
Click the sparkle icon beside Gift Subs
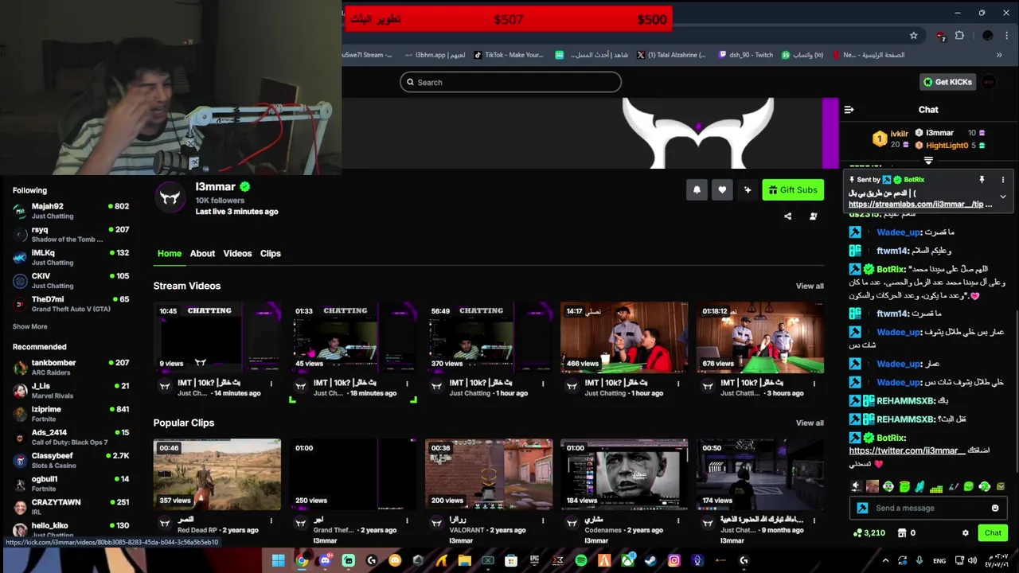click(748, 189)
